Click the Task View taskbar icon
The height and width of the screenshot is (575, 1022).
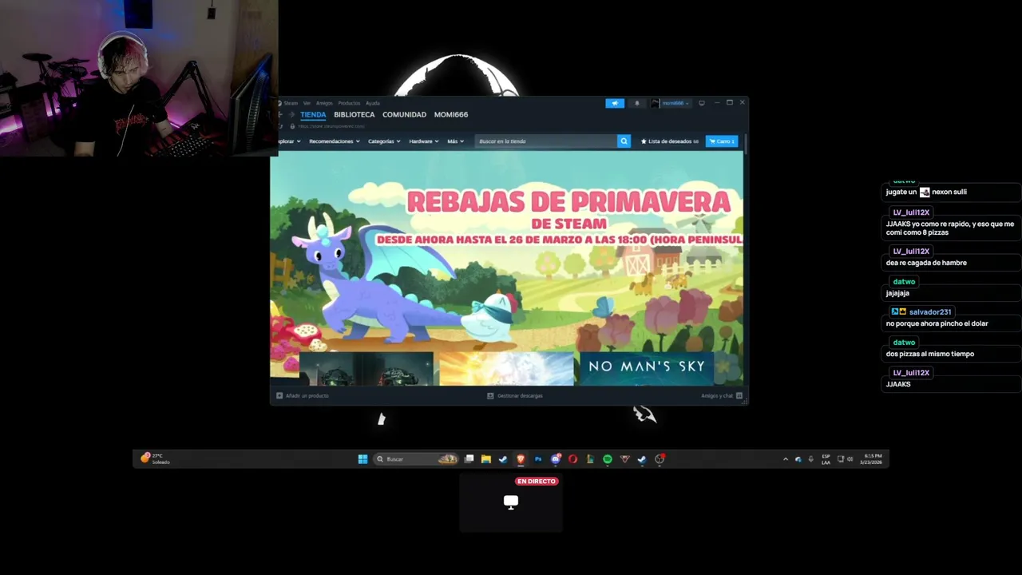(469, 459)
